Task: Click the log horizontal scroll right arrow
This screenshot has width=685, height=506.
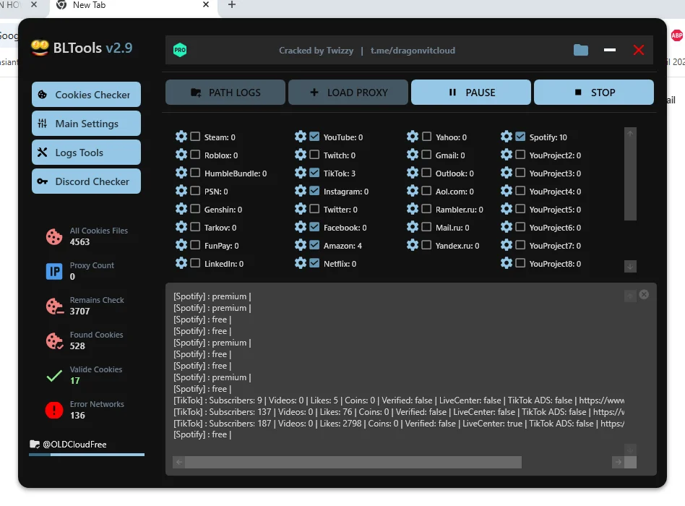Action: [618, 462]
